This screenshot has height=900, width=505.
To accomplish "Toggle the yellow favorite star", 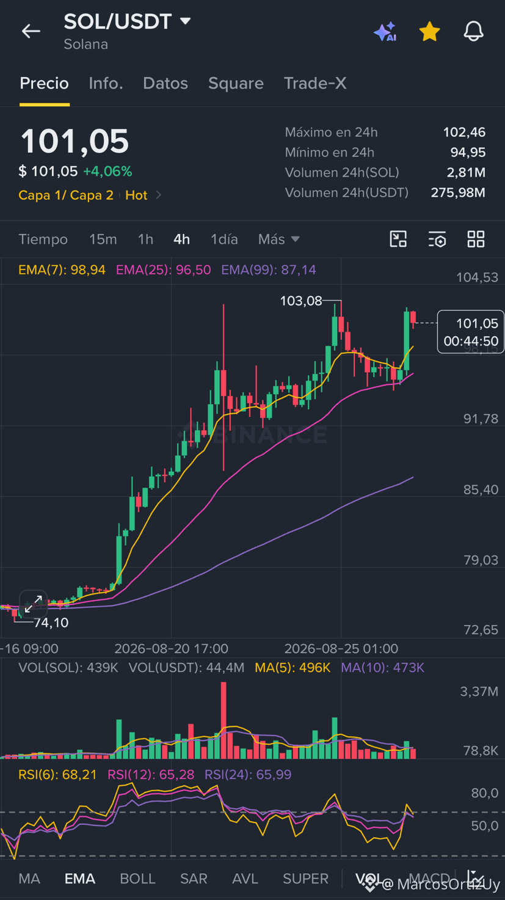I will [429, 31].
